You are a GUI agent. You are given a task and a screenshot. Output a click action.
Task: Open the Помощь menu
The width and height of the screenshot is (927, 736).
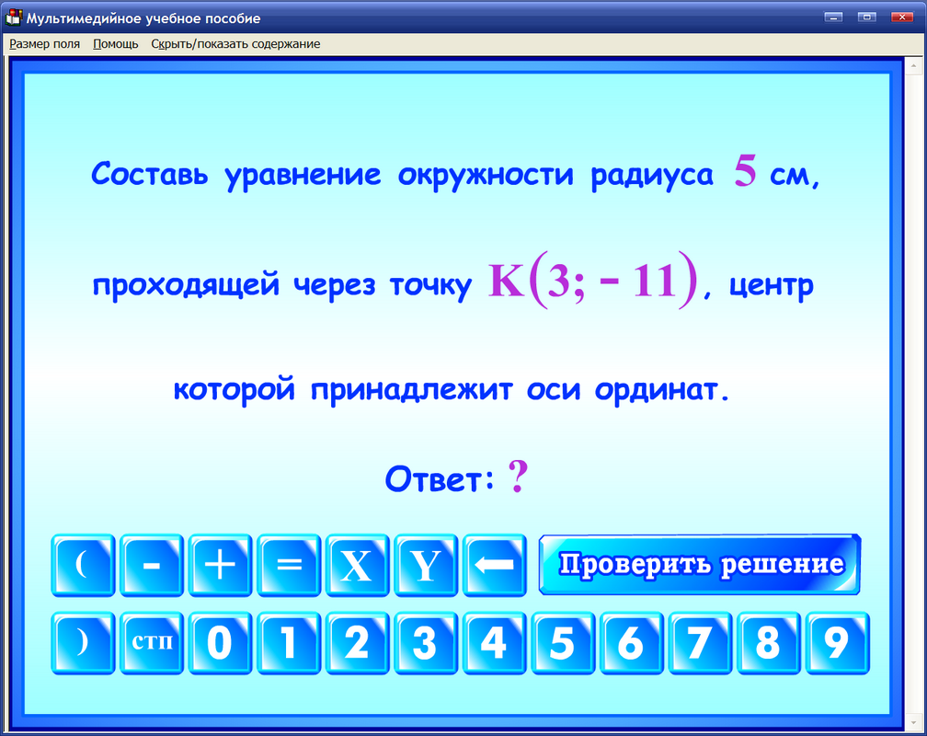114,43
